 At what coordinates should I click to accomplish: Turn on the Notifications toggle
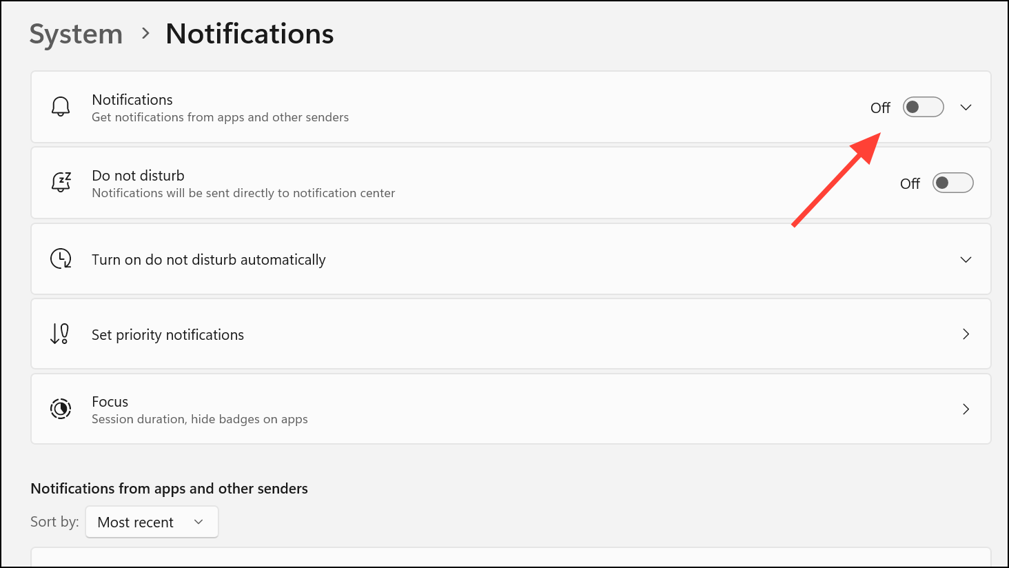(x=923, y=108)
